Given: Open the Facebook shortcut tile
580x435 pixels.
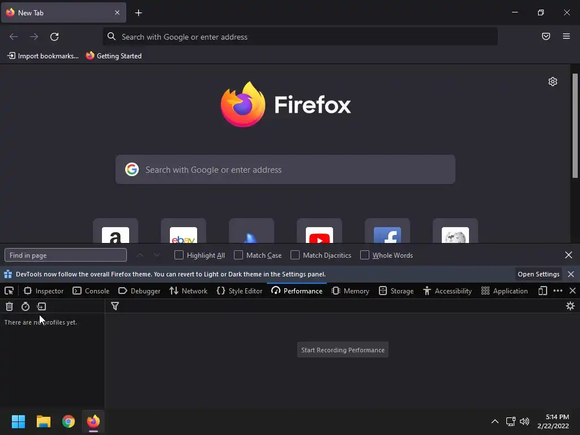Looking at the screenshot, I should pyautogui.click(x=387, y=231).
